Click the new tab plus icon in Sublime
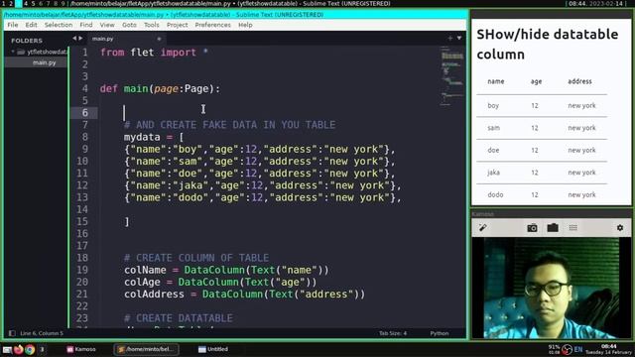The image size is (635, 357). (x=449, y=38)
